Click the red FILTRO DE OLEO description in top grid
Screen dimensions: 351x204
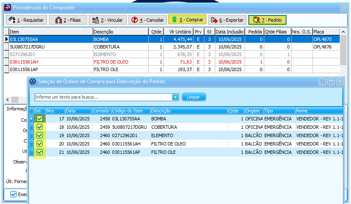[111, 62]
